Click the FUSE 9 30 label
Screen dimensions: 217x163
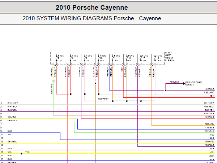pyautogui.click(x=89, y=58)
